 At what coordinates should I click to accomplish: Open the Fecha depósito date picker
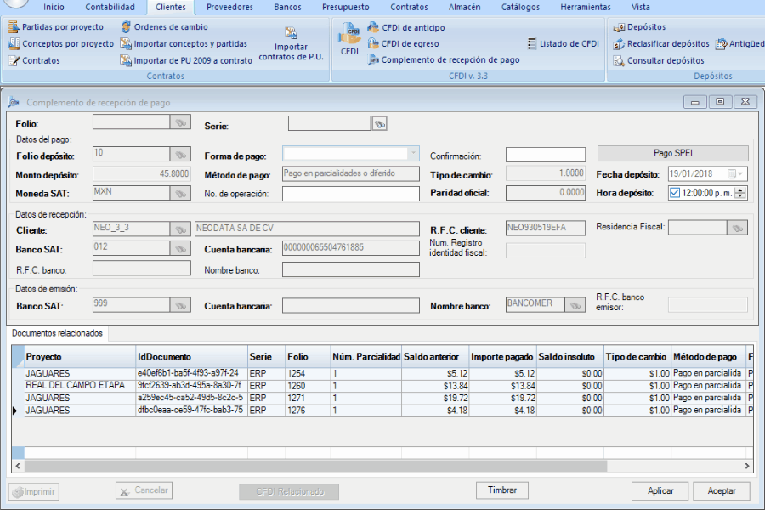click(736, 173)
